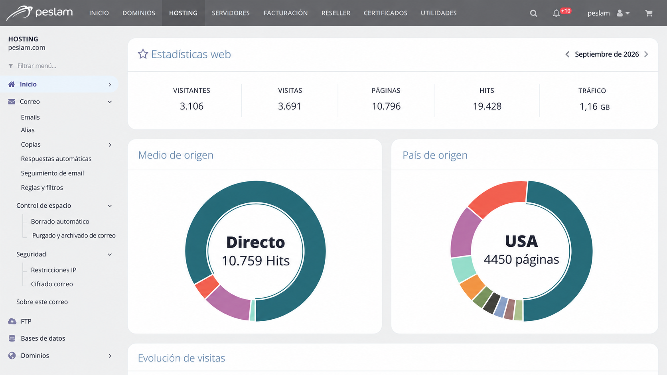Click the Septiembre de 2026 date label
667x375 pixels.
click(607, 54)
